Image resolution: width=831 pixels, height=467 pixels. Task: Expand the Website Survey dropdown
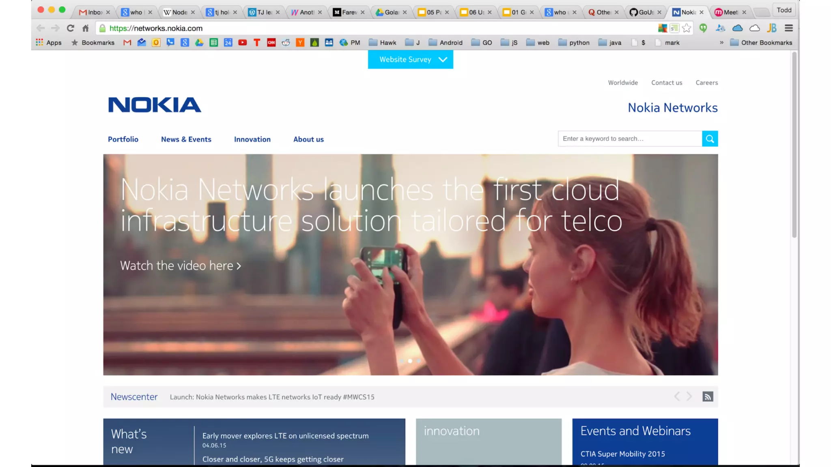click(x=410, y=60)
